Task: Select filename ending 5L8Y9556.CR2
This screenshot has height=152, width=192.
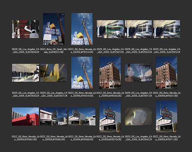Action: point(110,94)
